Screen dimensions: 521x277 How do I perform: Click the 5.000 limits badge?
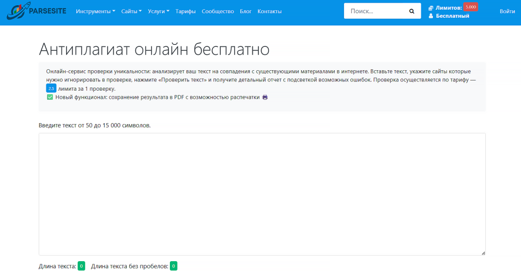(471, 7)
